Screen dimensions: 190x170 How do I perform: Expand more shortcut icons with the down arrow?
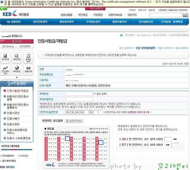coord(17,77)
